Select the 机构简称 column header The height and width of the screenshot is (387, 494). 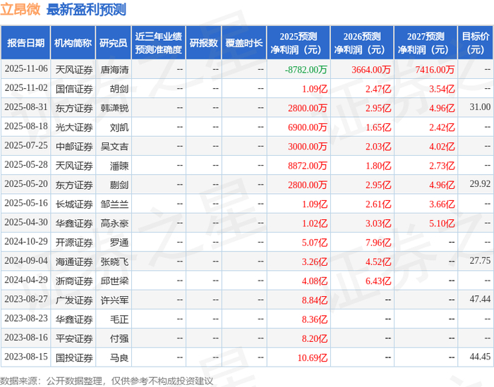pos(73,43)
